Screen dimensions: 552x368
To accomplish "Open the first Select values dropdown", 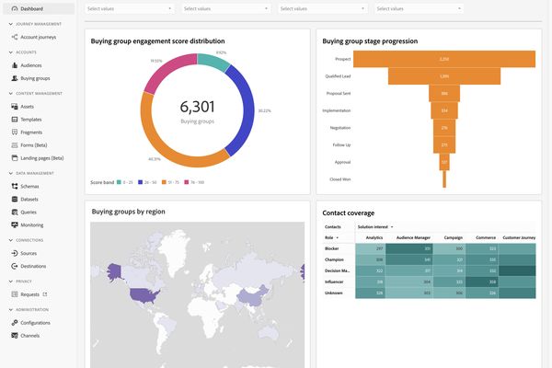I will click(130, 8).
